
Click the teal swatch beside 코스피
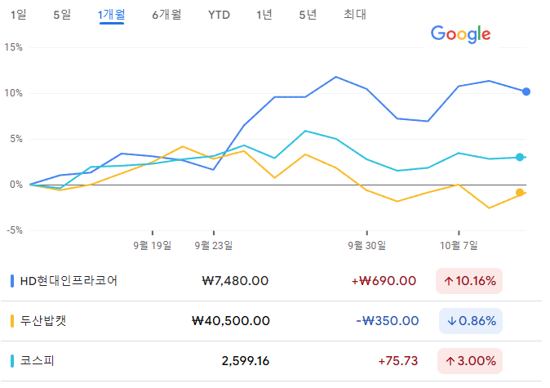(x=12, y=361)
